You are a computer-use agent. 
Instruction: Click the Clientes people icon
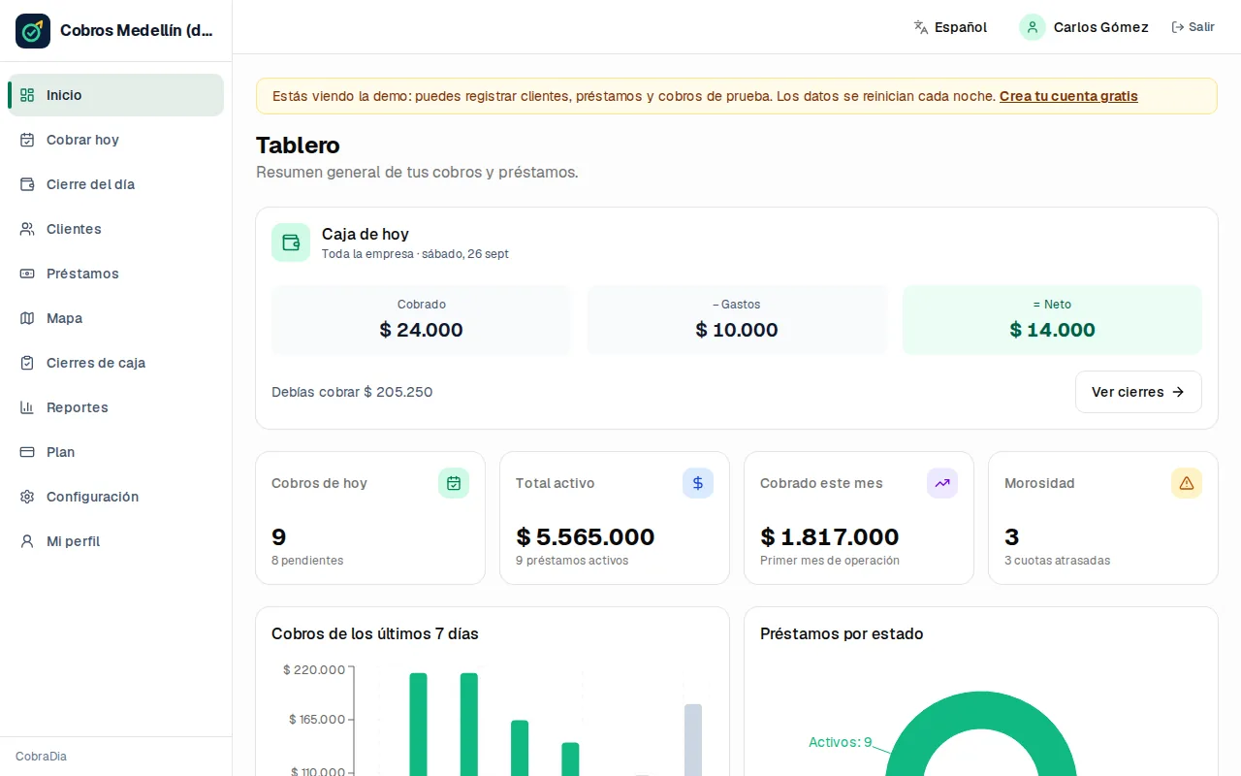click(x=27, y=229)
